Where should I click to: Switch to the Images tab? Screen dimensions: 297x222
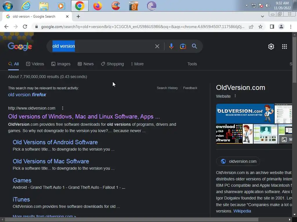point(61,64)
